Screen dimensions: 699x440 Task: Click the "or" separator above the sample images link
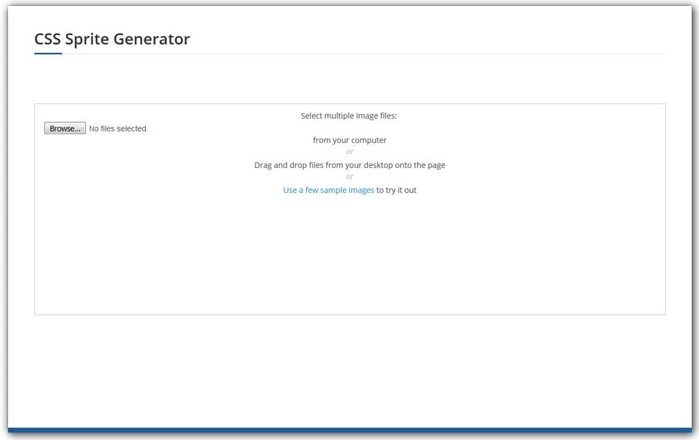click(x=349, y=177)
